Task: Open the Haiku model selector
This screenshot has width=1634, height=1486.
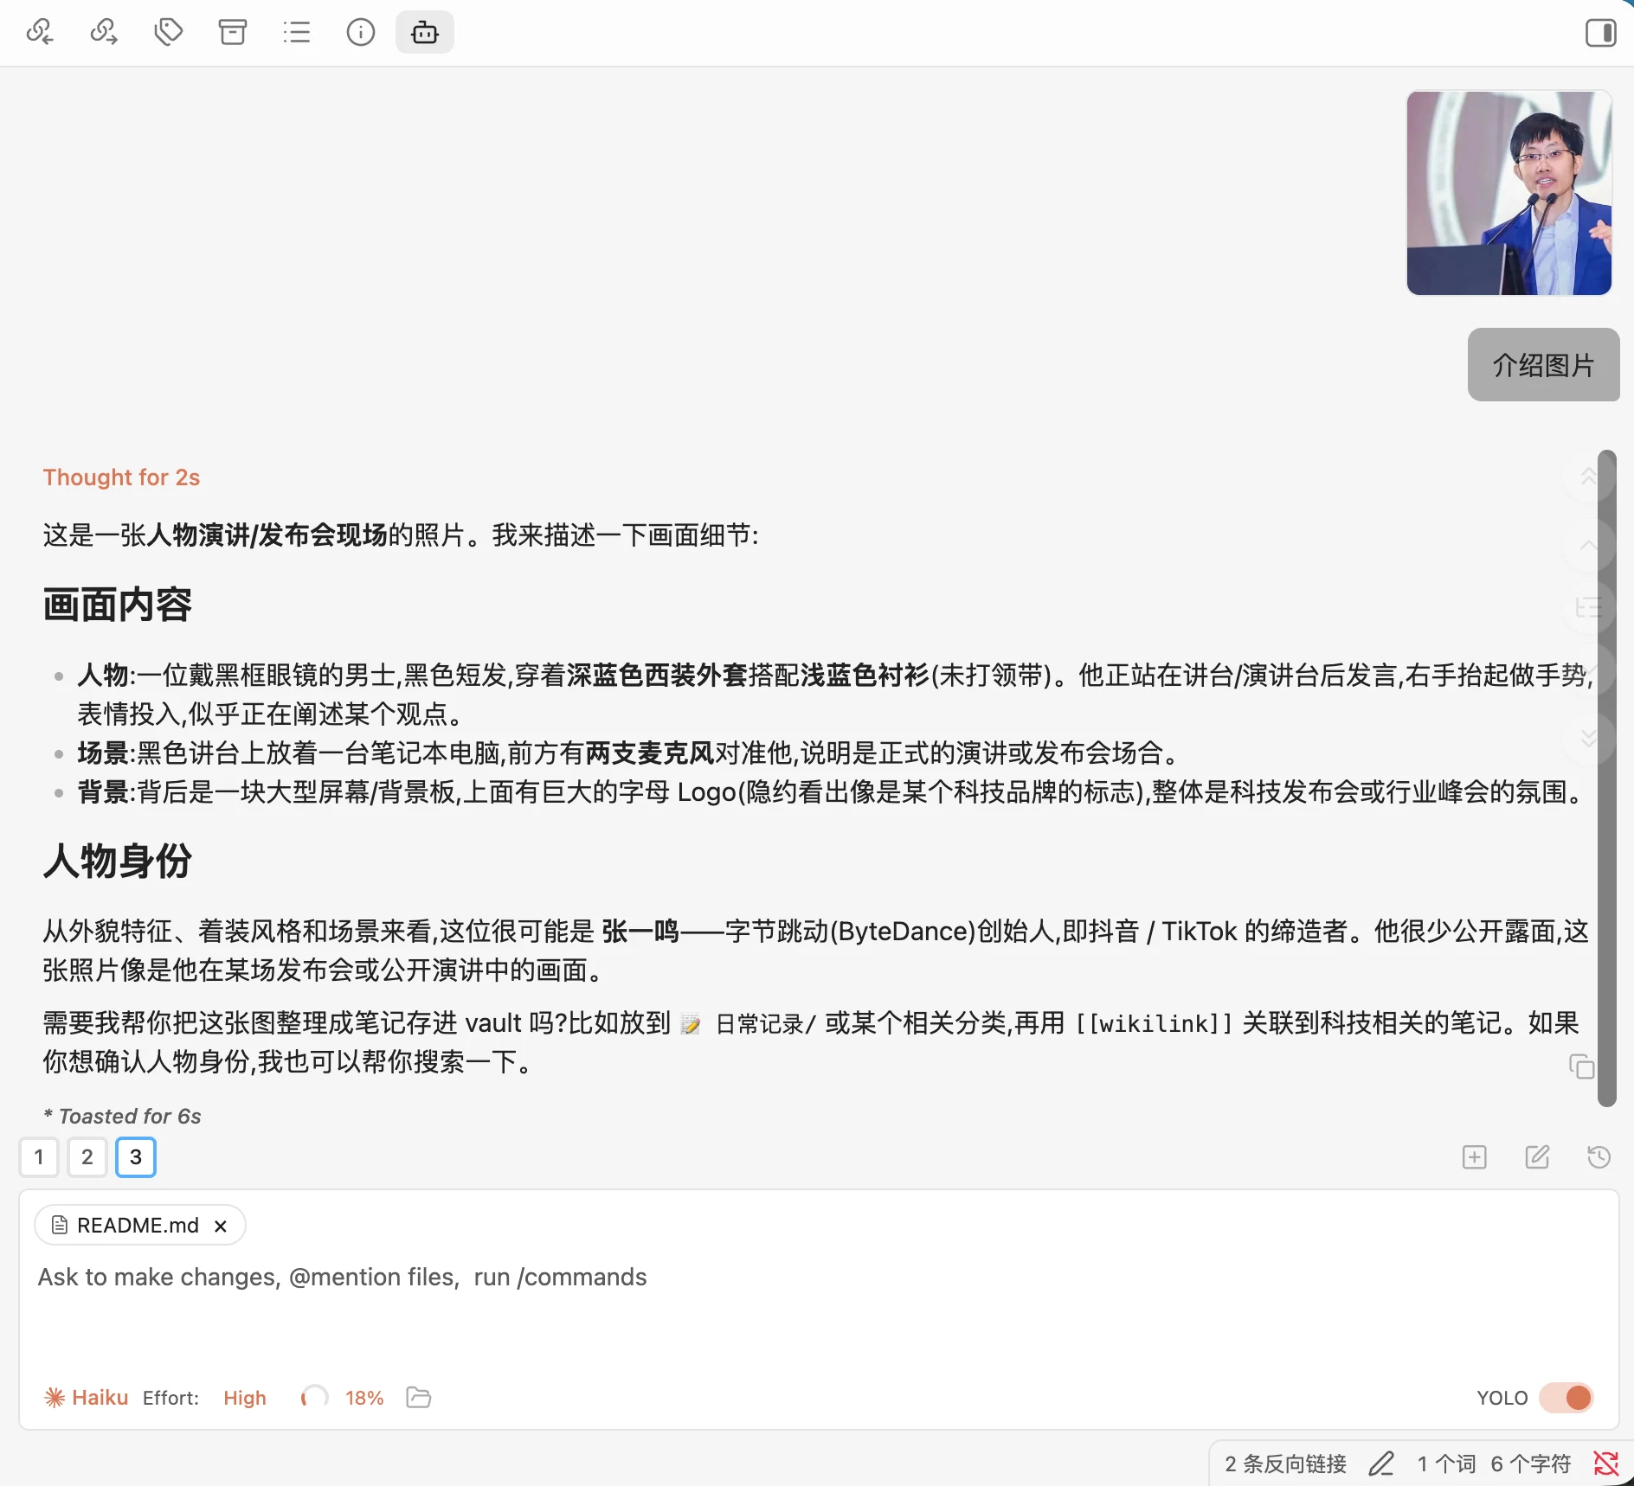Action: (x=87, y=1398)
